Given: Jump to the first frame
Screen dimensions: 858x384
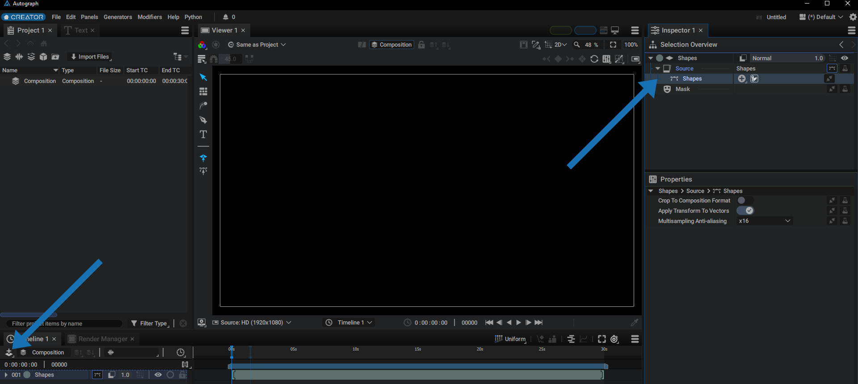Looking at the screenshot, I should click(489, 322).
